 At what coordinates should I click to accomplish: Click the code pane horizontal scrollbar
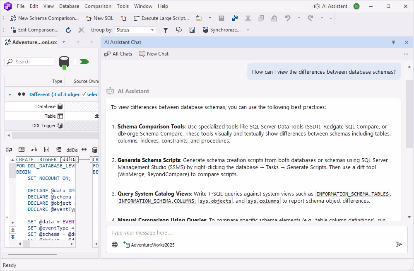[x=46, y=244]
